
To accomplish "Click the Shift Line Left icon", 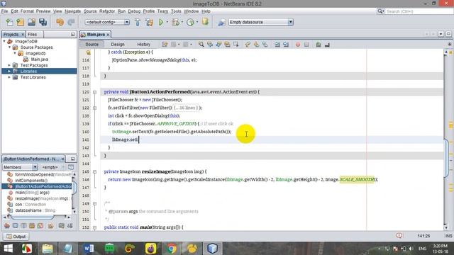I will click(277, 44).
